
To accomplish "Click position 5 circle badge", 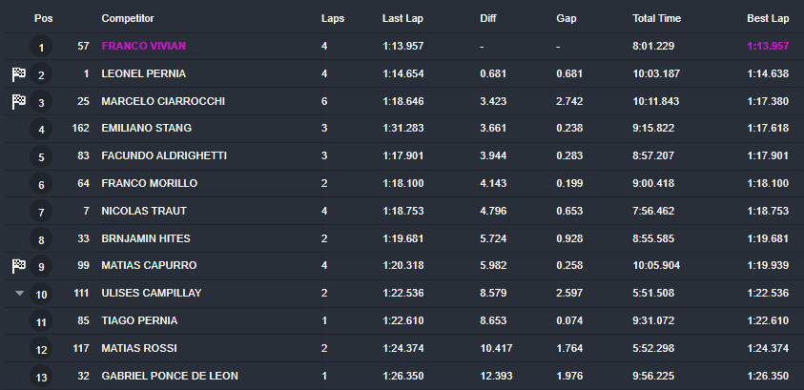I will click(x=41, y=156).
